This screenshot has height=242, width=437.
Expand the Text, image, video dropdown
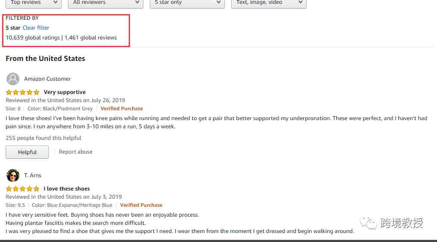269,3
